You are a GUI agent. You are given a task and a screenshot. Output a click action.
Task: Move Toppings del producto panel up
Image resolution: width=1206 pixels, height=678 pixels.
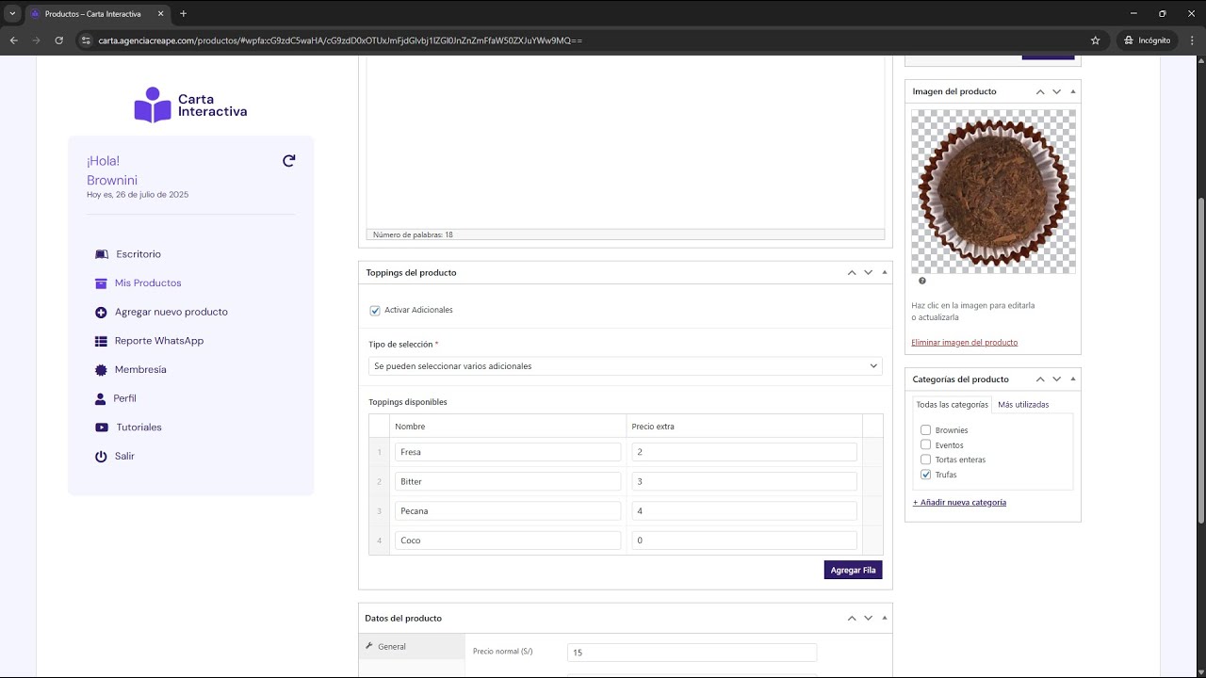coord(852,272)
